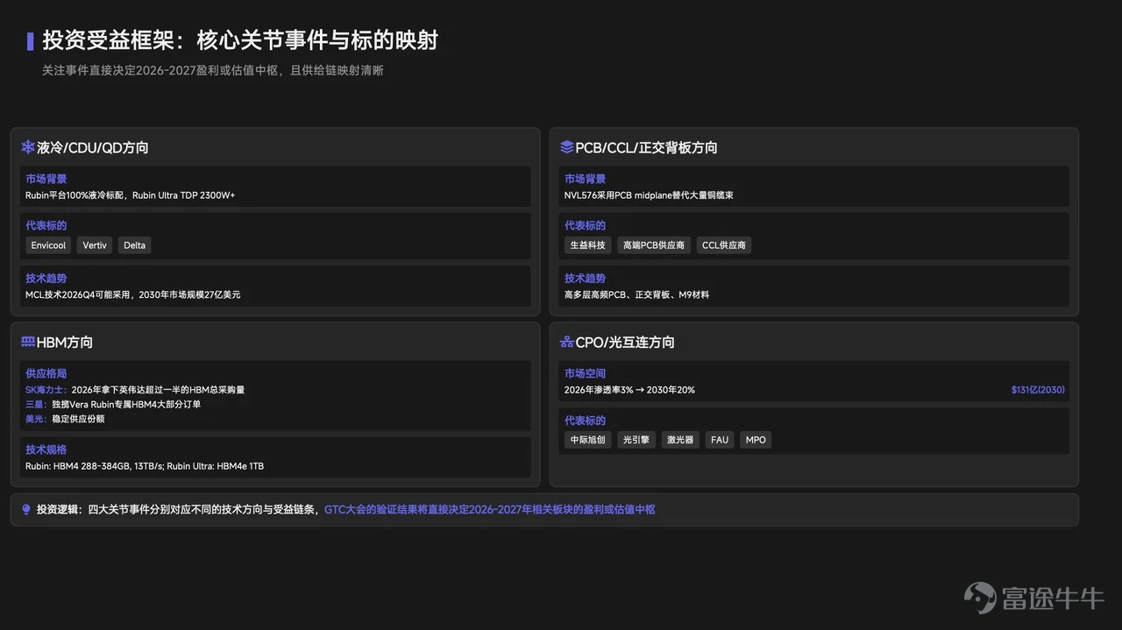Click the 液冷/CDU/QD方向 heading
This screenshot has height=630, width=1122.
(x=93, y=148)
